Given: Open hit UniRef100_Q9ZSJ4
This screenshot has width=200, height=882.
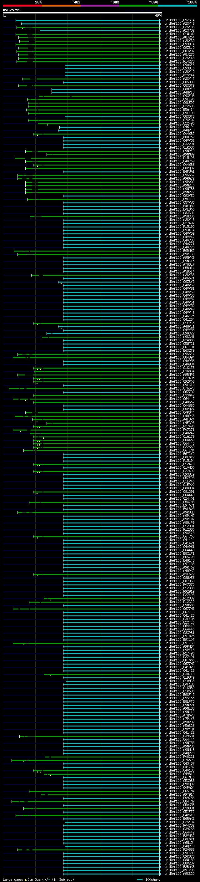Looking at the screenshot, I should (179, 20).
